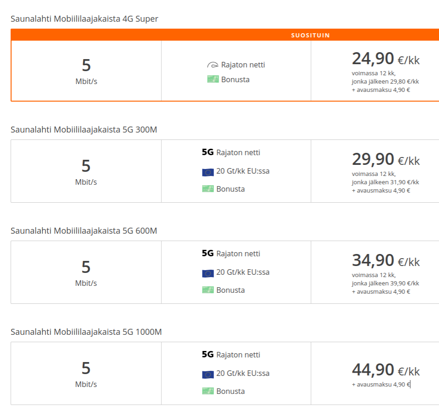Click 'voimassa 12 kk,' in 5G 600M card
439x411 pixels.
(373, 275)
